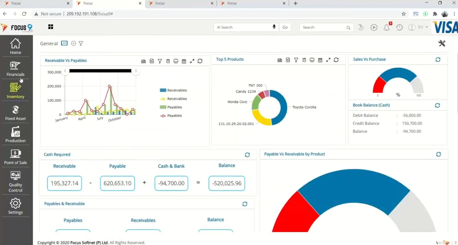Open the apps grid menu icon
The width and height of the screenshot is (458, 245).
coord(51,27)
